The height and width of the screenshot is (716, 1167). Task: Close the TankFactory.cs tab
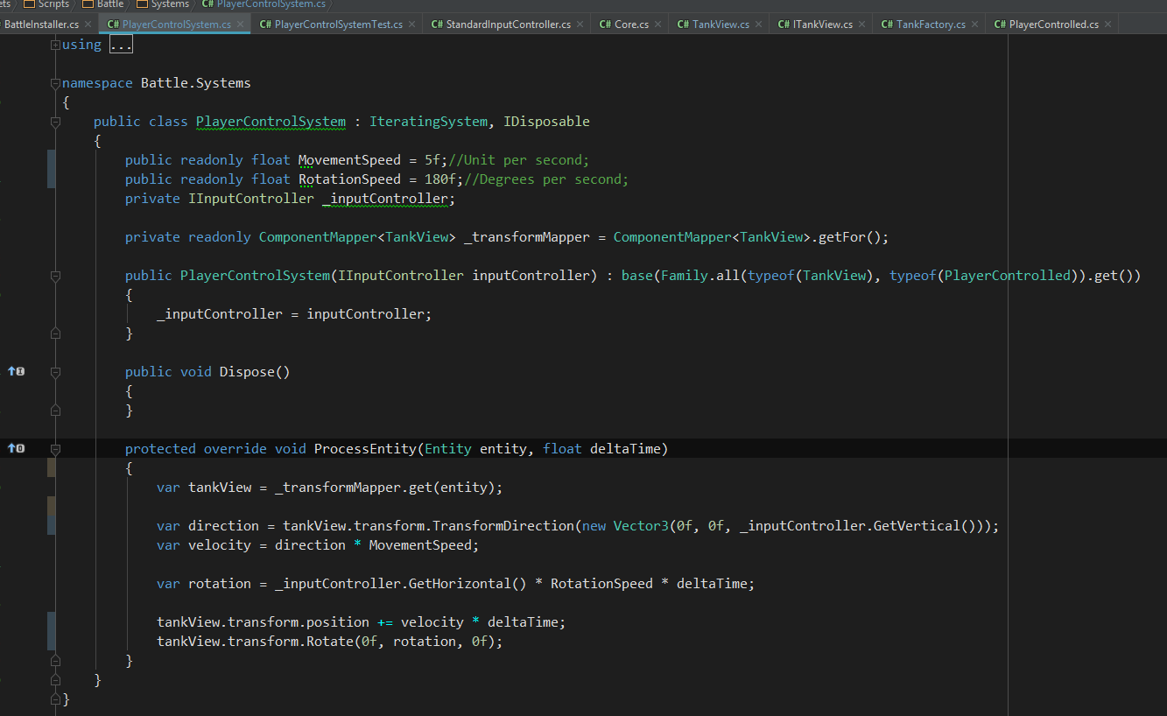pos(974,25)
